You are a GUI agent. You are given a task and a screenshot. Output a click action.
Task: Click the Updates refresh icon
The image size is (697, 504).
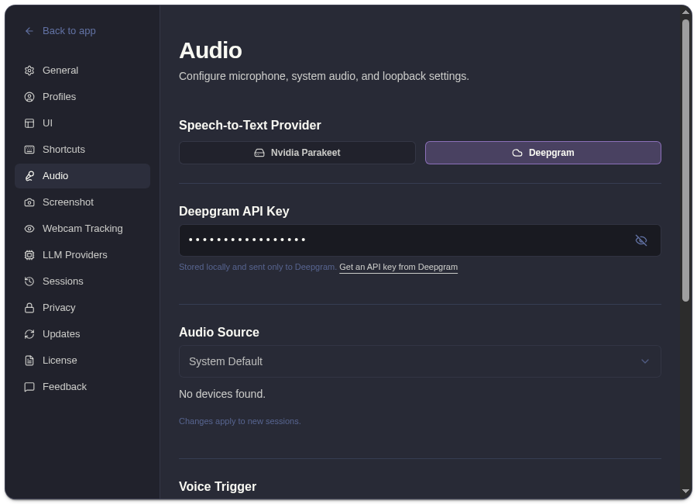(29, 334)
